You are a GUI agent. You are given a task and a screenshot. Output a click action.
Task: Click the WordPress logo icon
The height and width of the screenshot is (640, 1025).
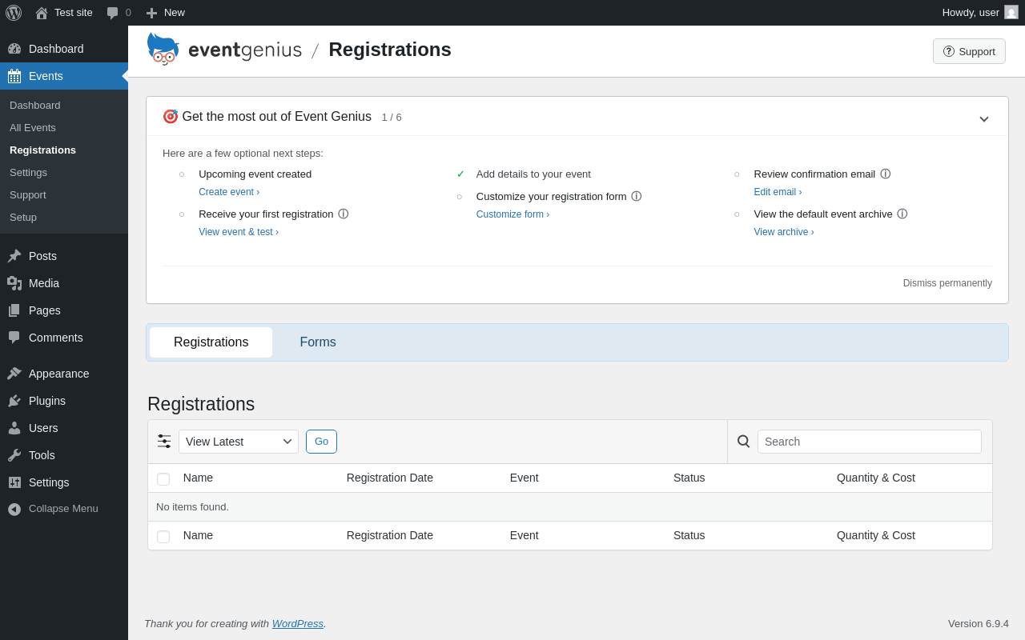click(14, 13)
